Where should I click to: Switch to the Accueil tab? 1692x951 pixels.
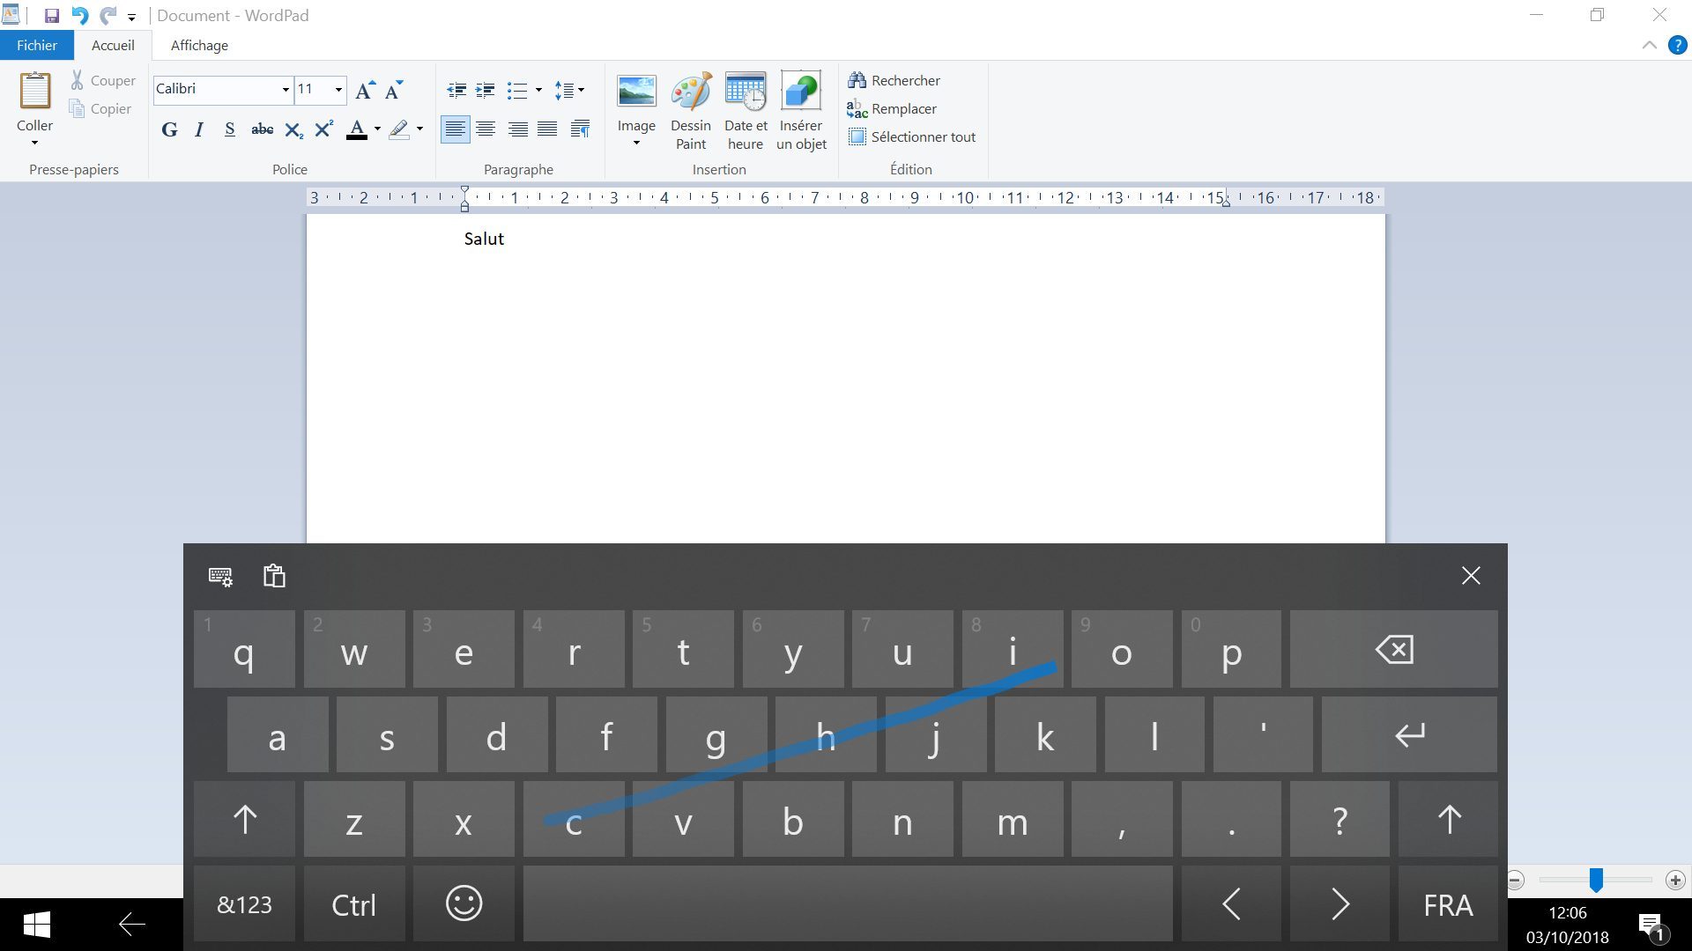(113, 45)
